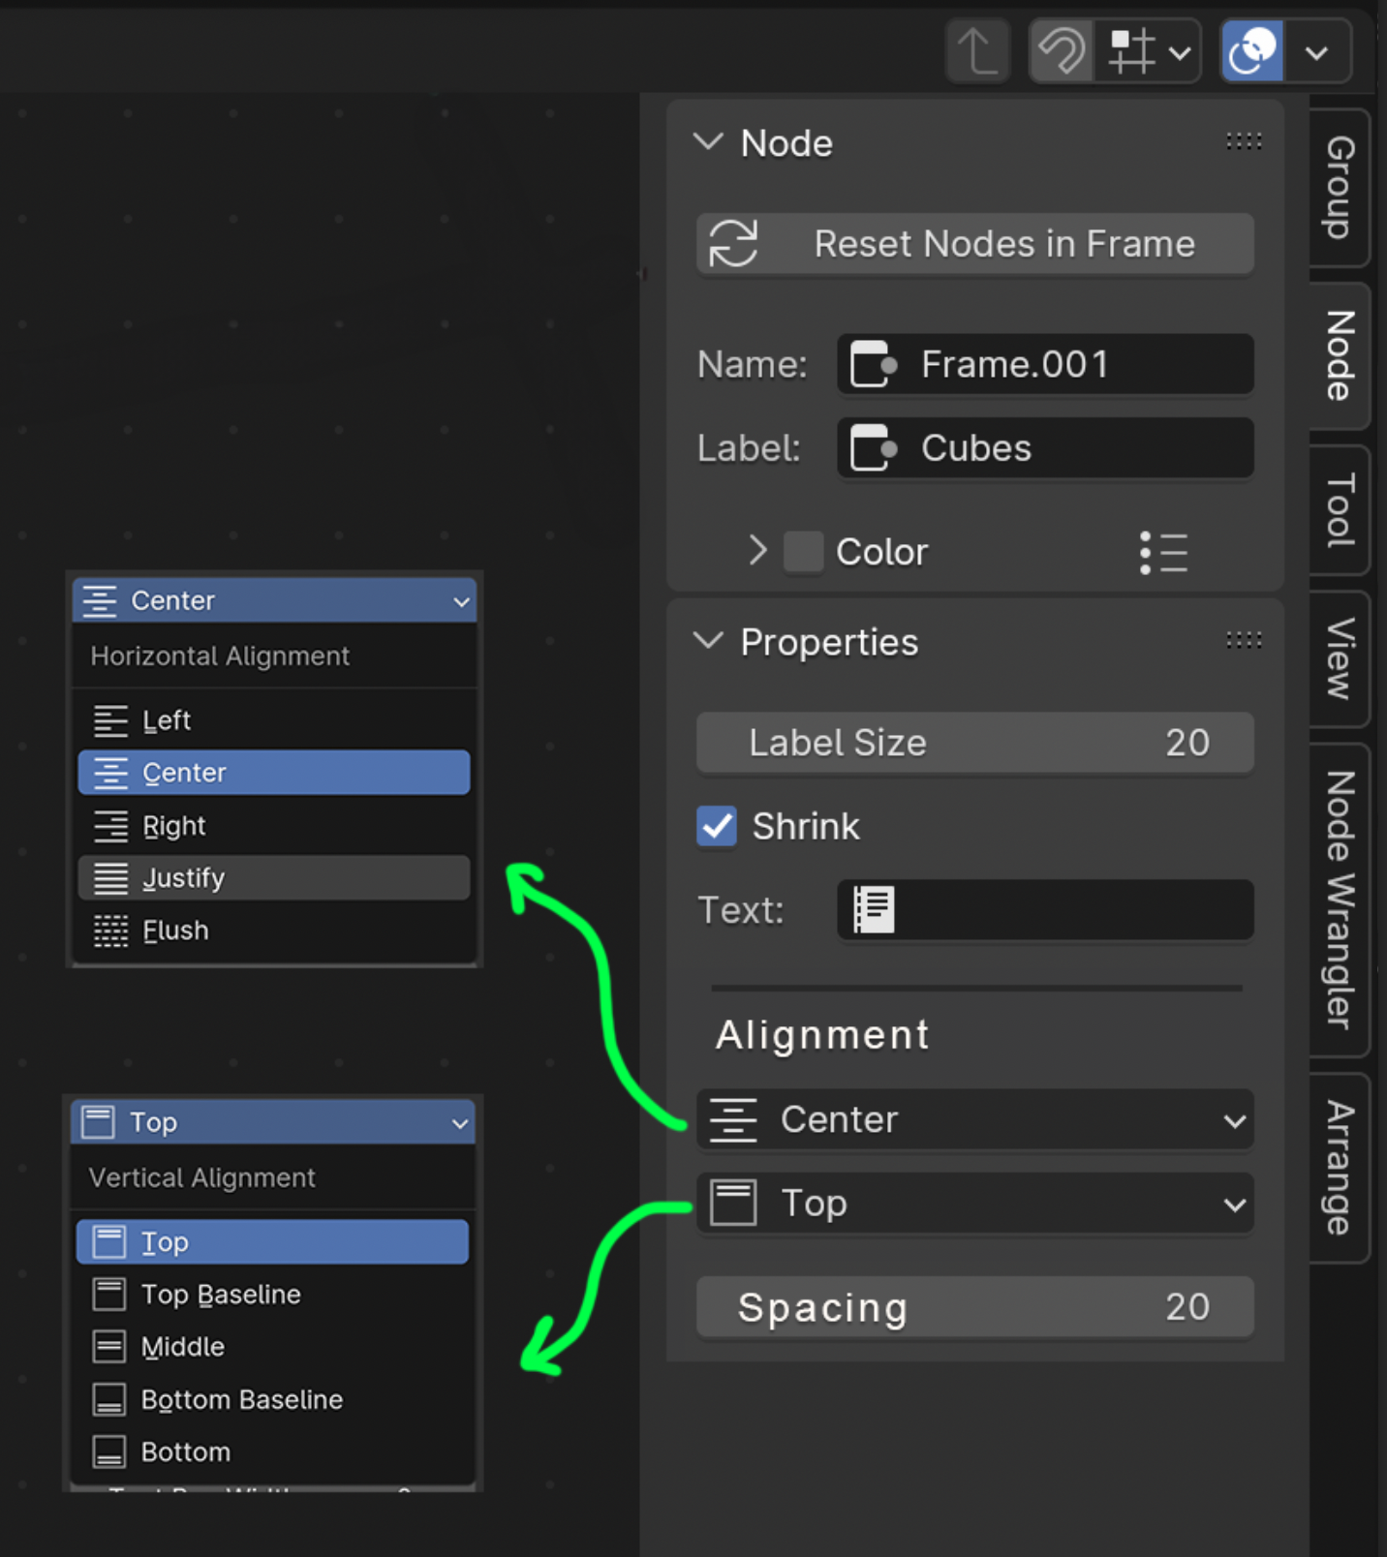Select Center option in Horizontal Alignment list
This screenshot has height=1557, width=1387.
[274, 773]
